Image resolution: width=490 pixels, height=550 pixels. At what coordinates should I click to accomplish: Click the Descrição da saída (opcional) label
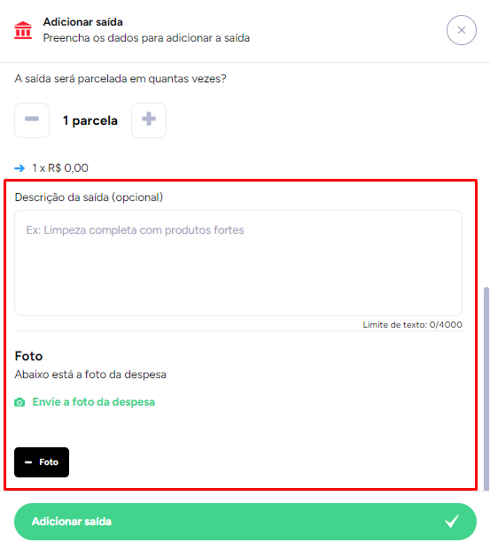(89, 198)
